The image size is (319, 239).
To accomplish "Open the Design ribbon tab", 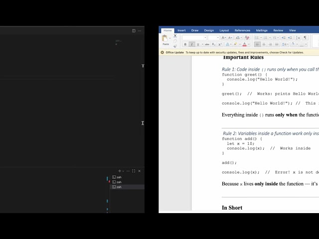I will point(209,30).
